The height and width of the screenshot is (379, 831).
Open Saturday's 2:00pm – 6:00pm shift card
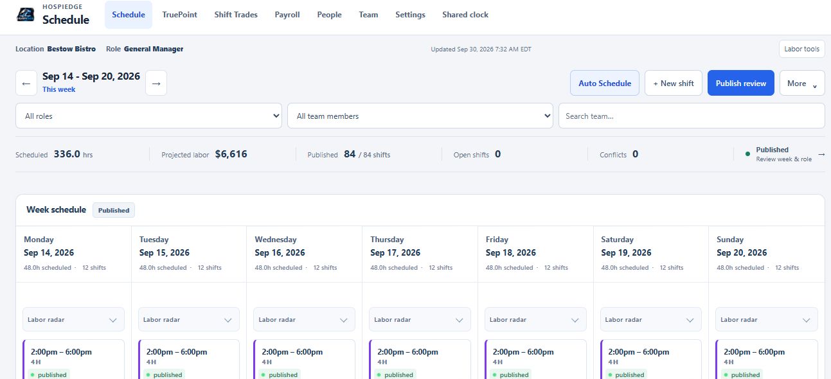(x=651, y=359)
